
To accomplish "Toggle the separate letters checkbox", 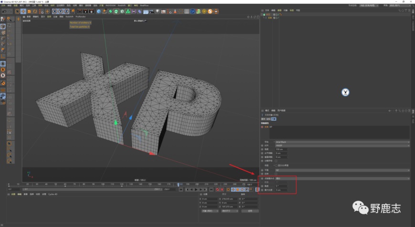I will [x=276, y=161].
